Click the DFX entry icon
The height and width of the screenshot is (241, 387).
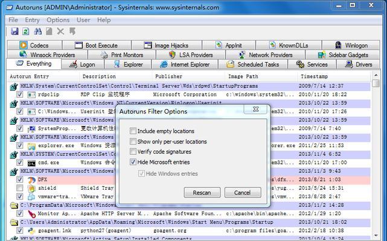click(31, 180)
